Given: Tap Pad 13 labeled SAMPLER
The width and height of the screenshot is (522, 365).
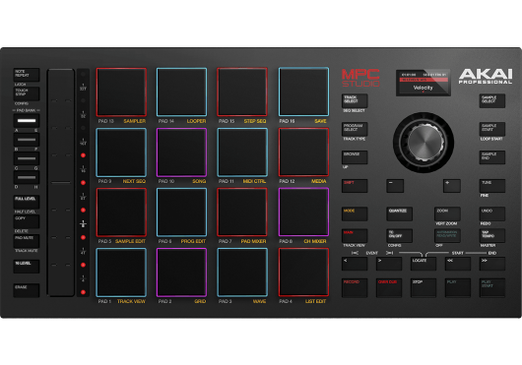Looking at the screenshot, I should click(121, 92).
